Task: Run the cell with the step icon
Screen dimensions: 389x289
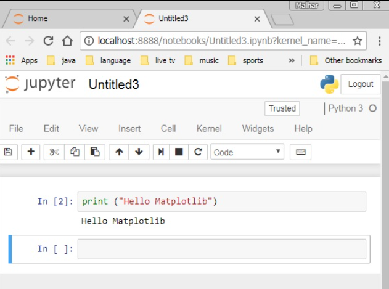Action: [x=161, y=152]
